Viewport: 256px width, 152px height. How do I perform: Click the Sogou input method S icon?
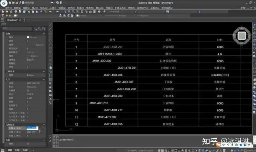click(x=218, y=144)
